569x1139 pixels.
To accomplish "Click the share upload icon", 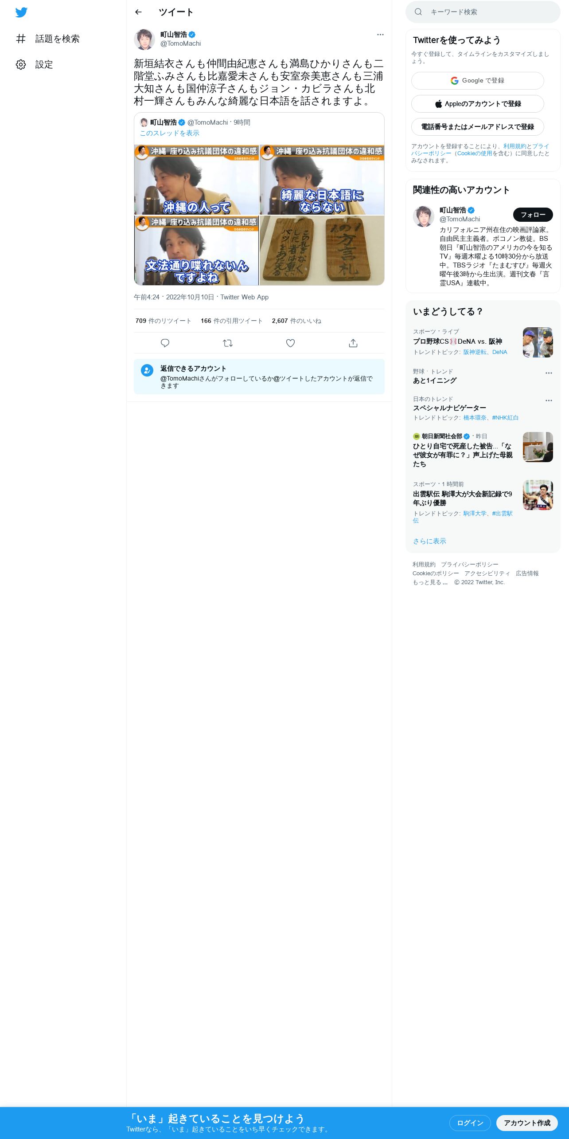I will 353,343.
